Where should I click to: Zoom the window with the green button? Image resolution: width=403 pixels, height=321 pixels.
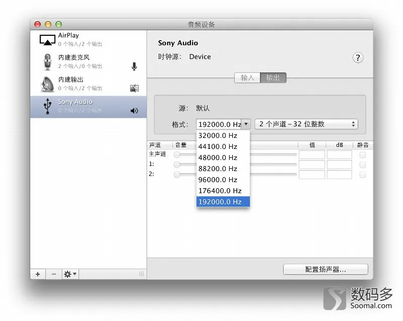58,24
